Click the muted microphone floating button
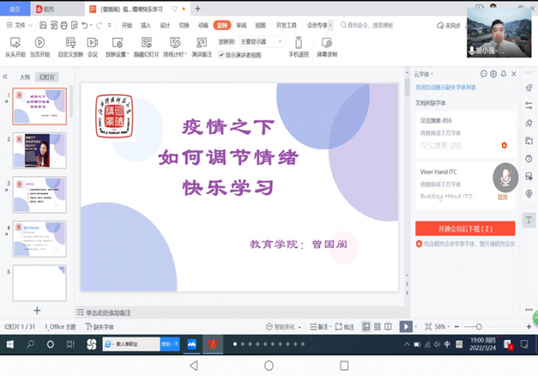Viewport: 538px width, 376px height. [505, 178]
